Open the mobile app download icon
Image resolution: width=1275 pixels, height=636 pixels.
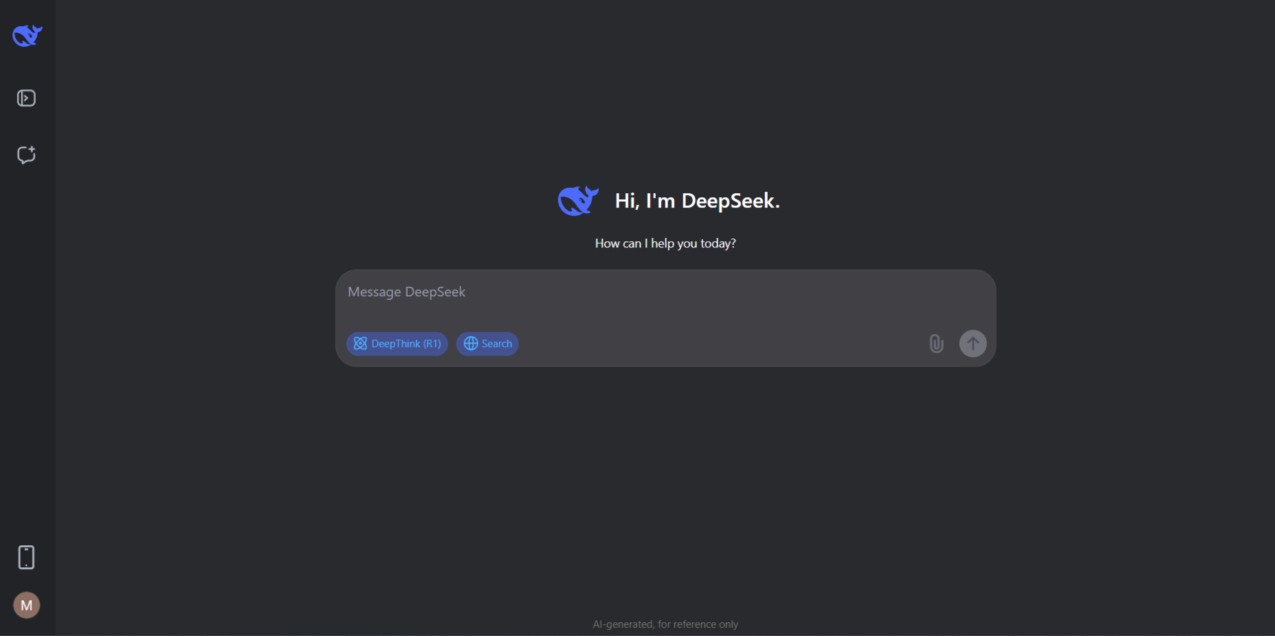coord(26,557)
